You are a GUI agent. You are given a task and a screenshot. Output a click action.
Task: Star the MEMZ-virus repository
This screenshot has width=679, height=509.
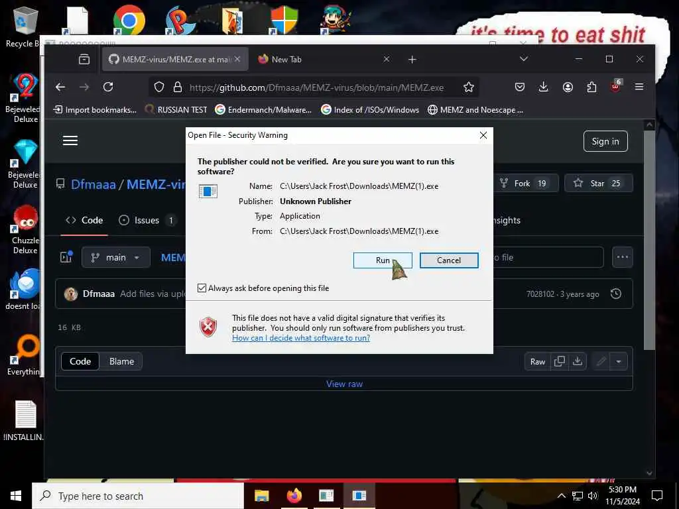[x=599, y=183]
